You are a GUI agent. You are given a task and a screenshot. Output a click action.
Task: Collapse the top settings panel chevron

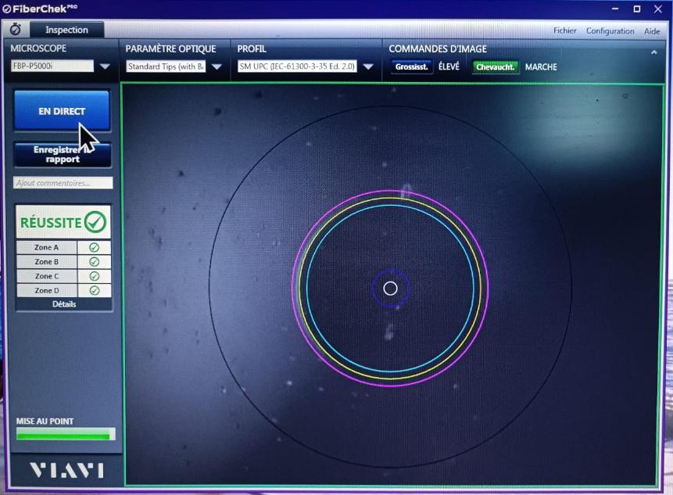pos(653,52)
